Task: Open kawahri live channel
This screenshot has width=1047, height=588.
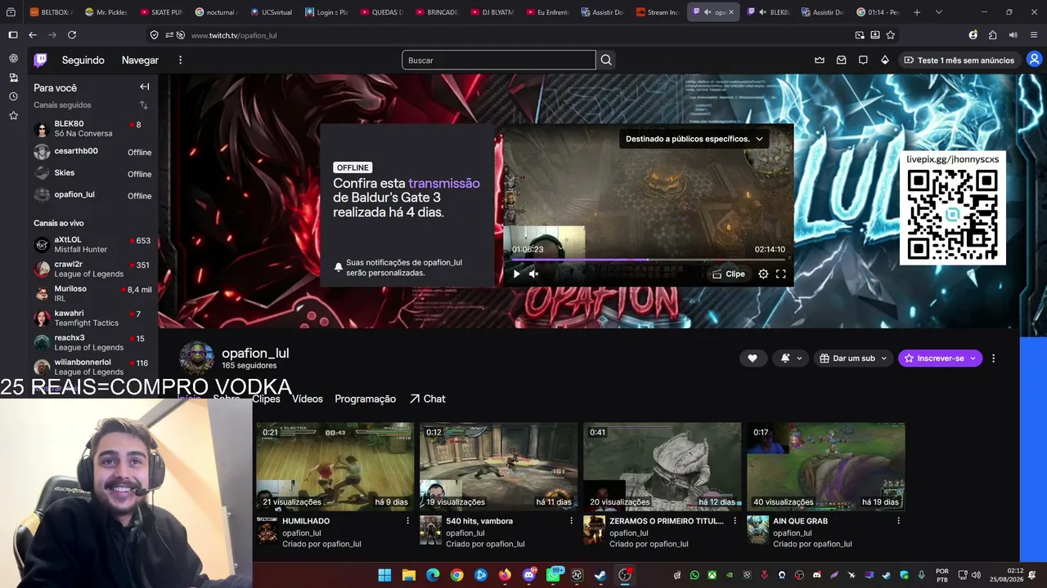Action: pos(92,318)
